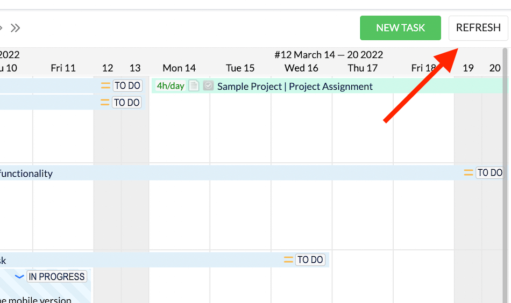Click the NEW TASK button

400,28
